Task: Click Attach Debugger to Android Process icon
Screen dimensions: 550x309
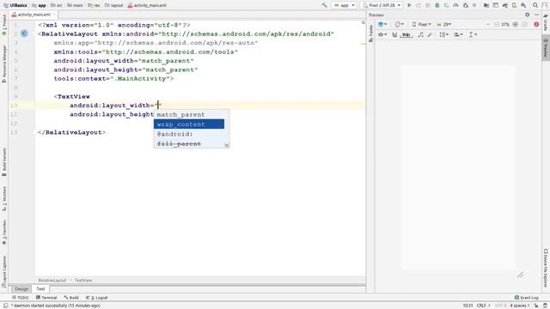Action: click(x=466, y=5)
